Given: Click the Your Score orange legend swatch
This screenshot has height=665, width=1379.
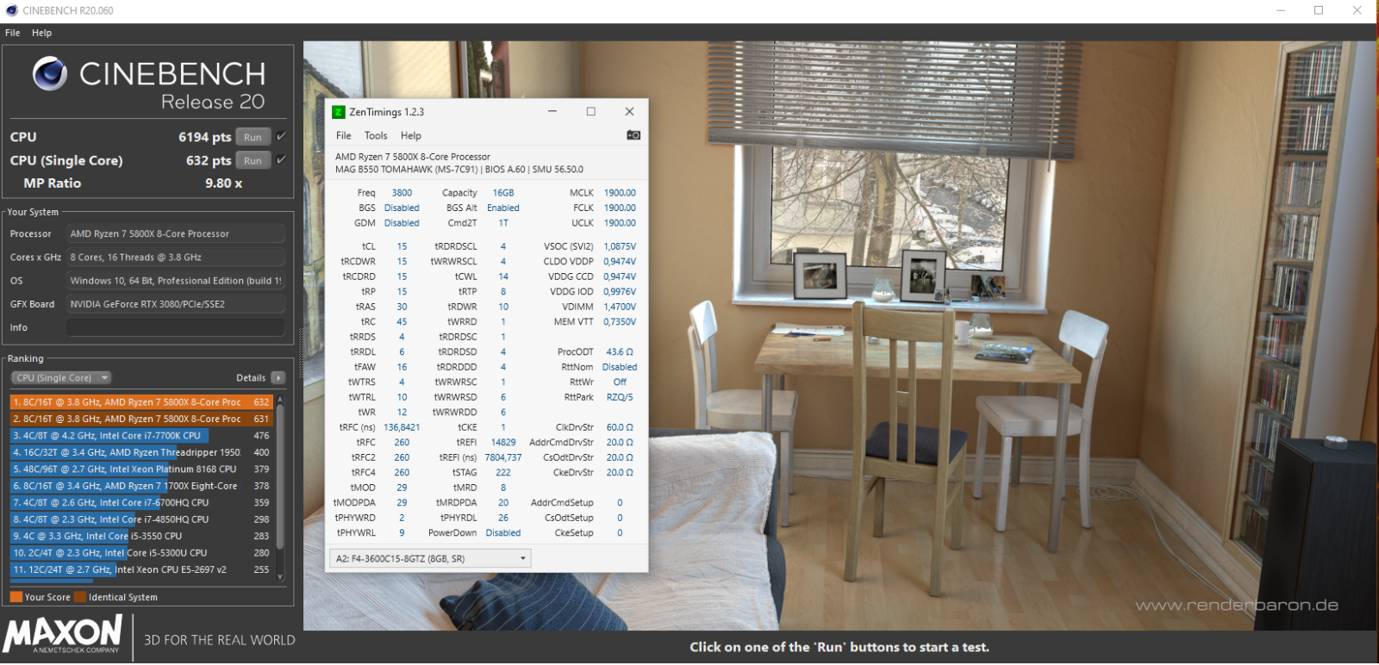Looking at the screenshot, I should point(16,597).
